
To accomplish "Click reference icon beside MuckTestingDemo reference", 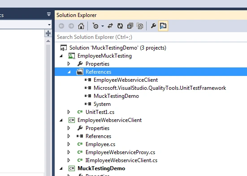I will coord(88,96).
